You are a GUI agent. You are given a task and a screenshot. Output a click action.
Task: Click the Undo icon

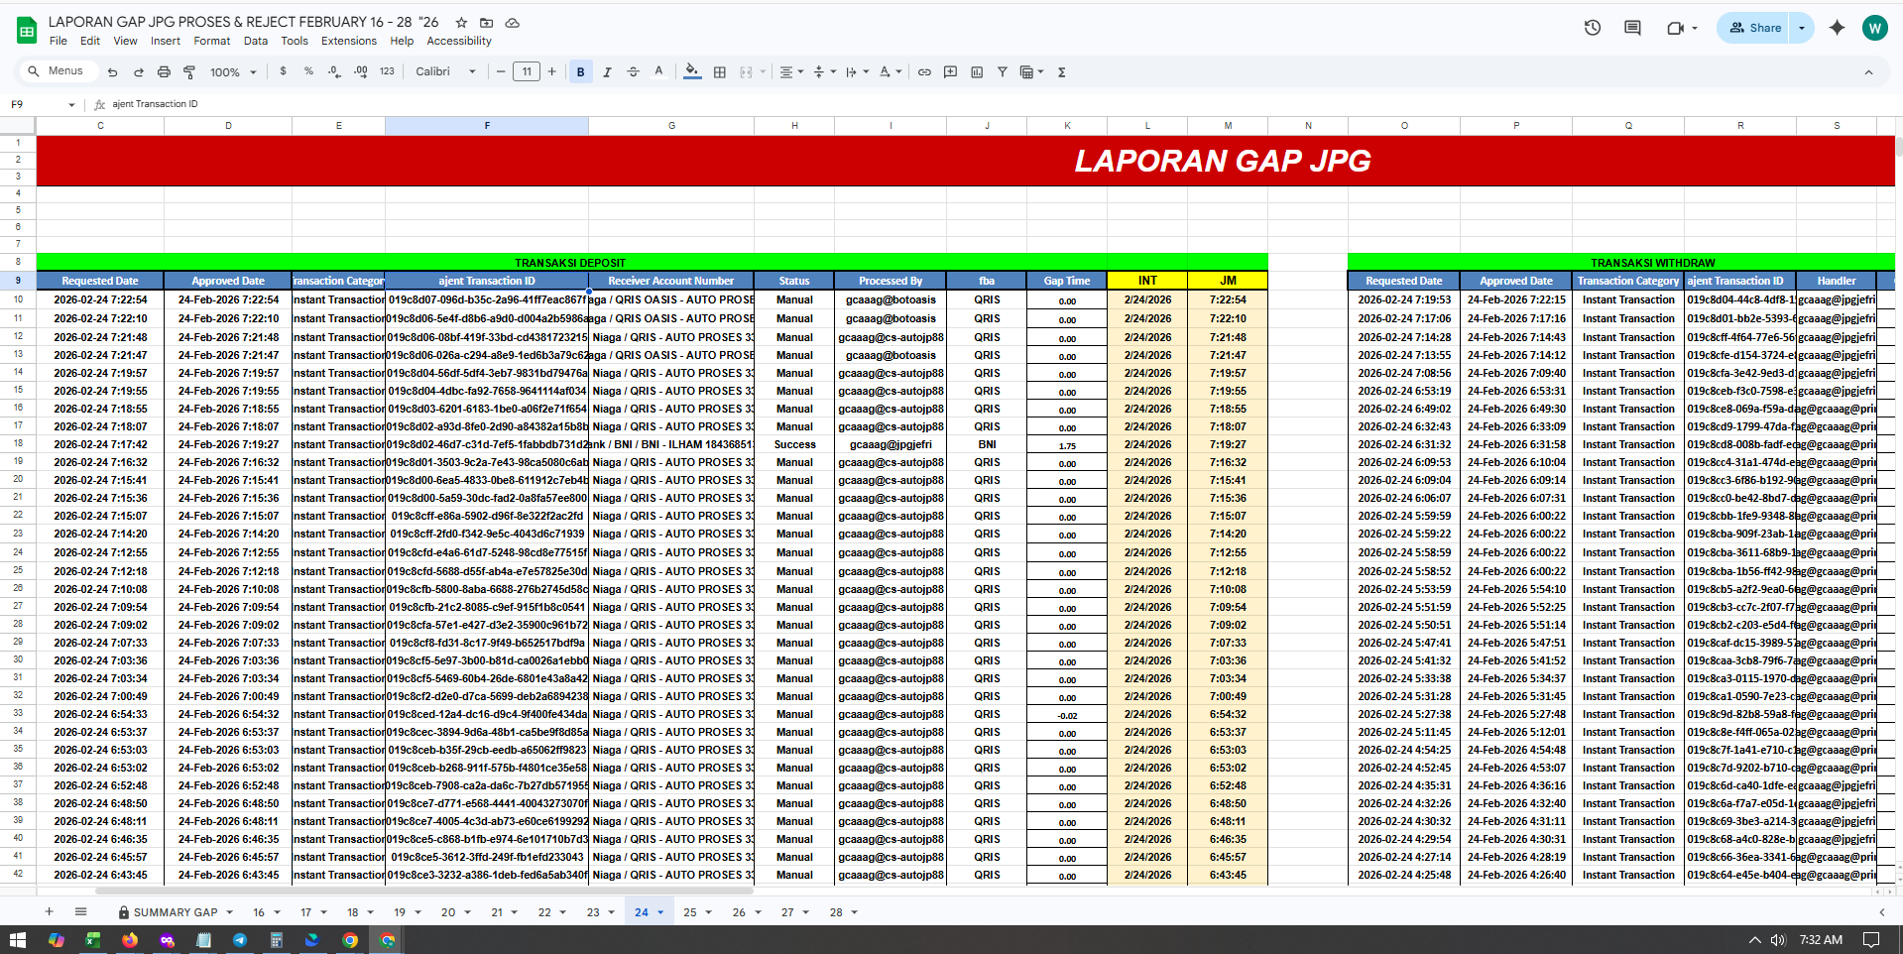[x=112, y=72]
